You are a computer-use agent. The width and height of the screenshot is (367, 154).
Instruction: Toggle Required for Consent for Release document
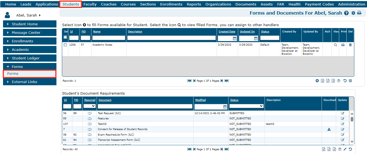point(89,129)
